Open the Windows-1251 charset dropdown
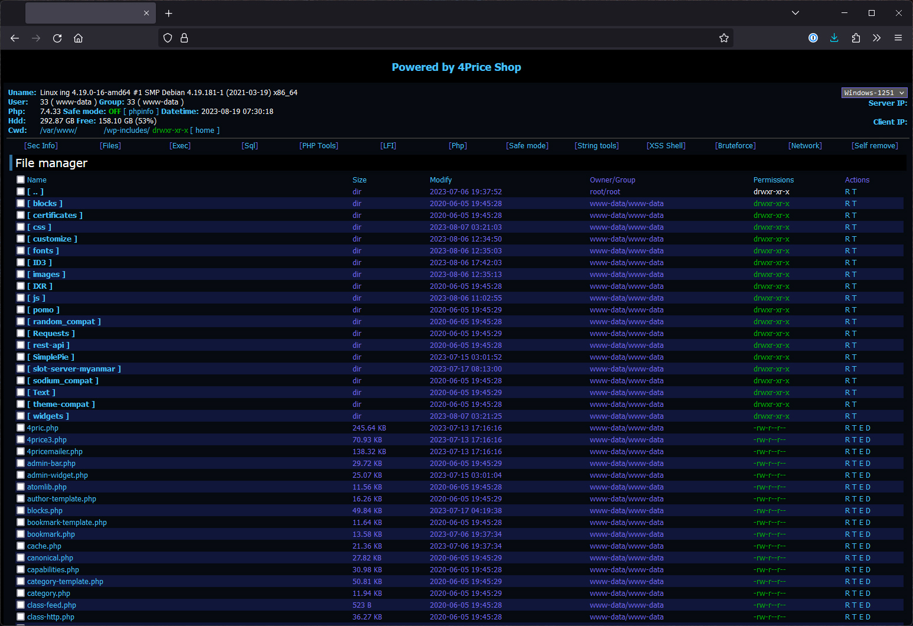 tap(874, 93)
